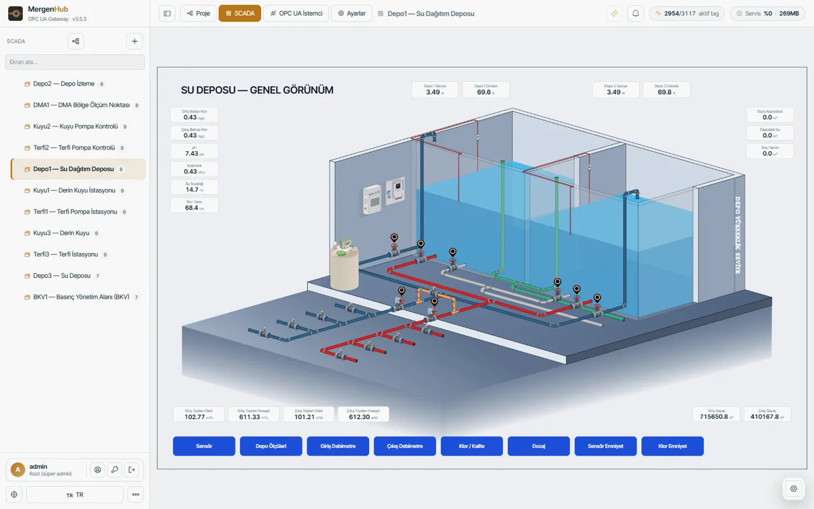Click the Dozaj button

coord(538,446)
